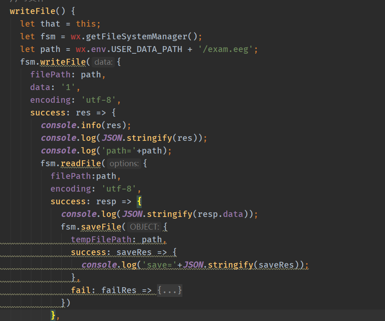Viewport: 385px width, 321px height.
Task: Click failRes parameter name
Action: [119, 290]
